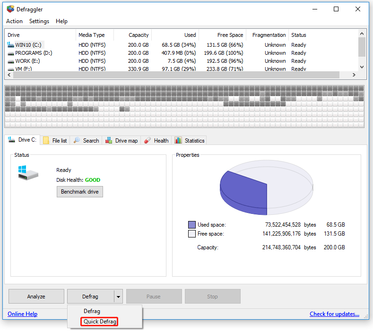Click the drive list scroll up arrow
Viewport: 373px width, 331px height.
click(362, 34)
